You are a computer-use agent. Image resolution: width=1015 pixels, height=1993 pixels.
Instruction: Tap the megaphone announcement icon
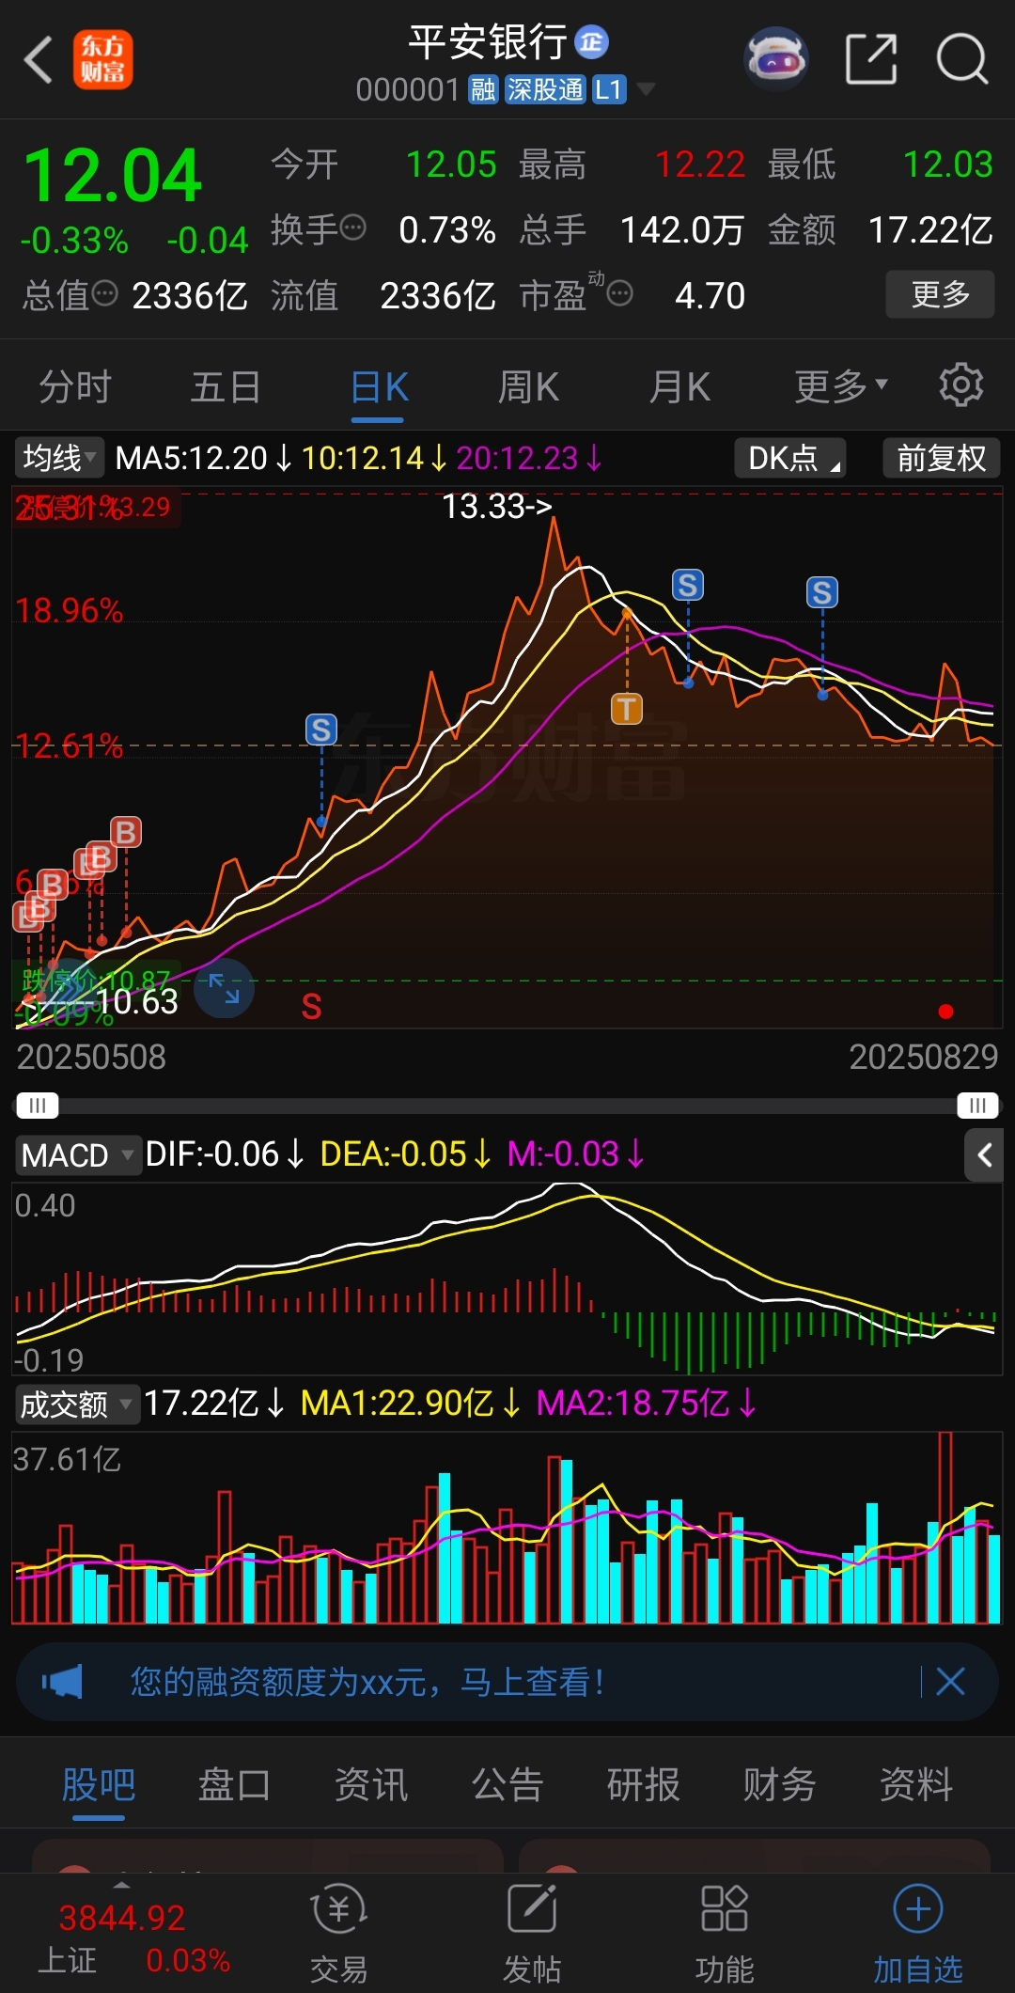(62, 1682)
